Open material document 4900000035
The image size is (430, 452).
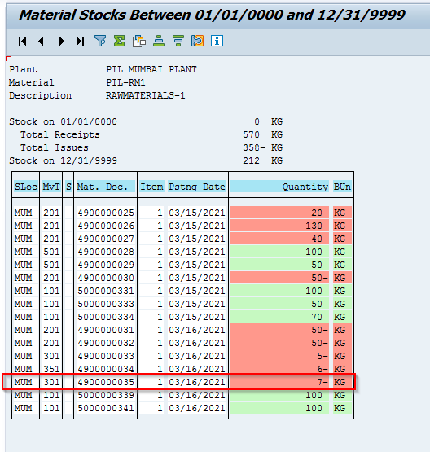[x=106, y=382]
